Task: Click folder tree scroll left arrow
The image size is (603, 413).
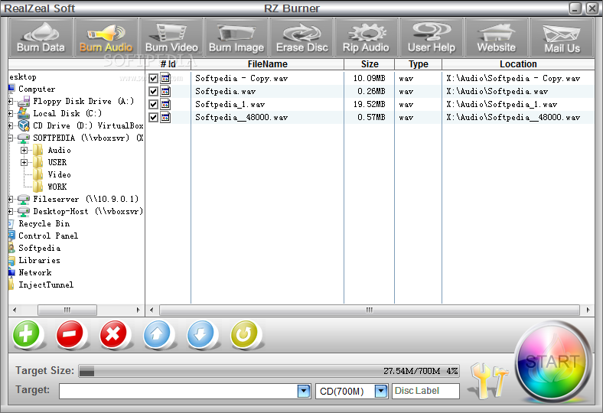Action: click(15, 310)
